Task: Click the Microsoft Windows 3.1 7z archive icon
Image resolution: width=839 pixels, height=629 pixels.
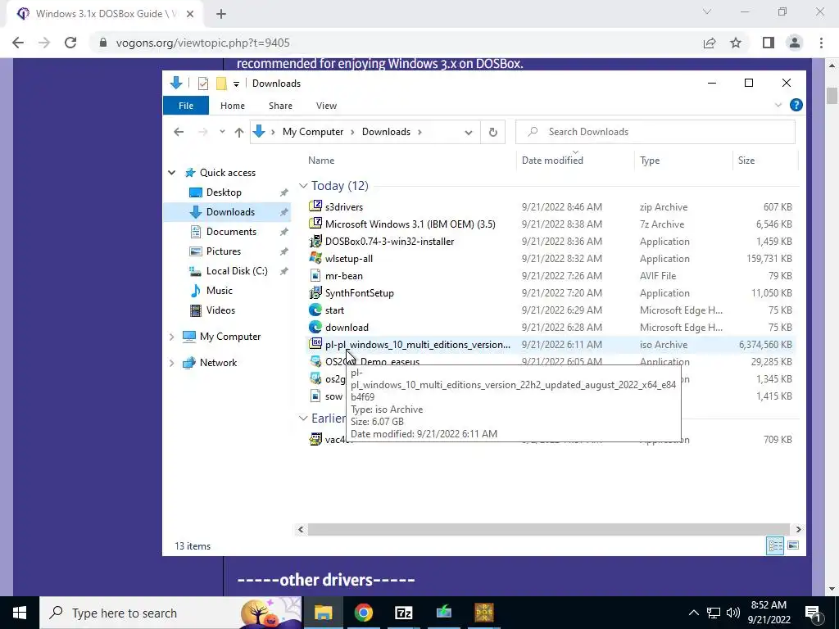Action: tap(315, 224)
